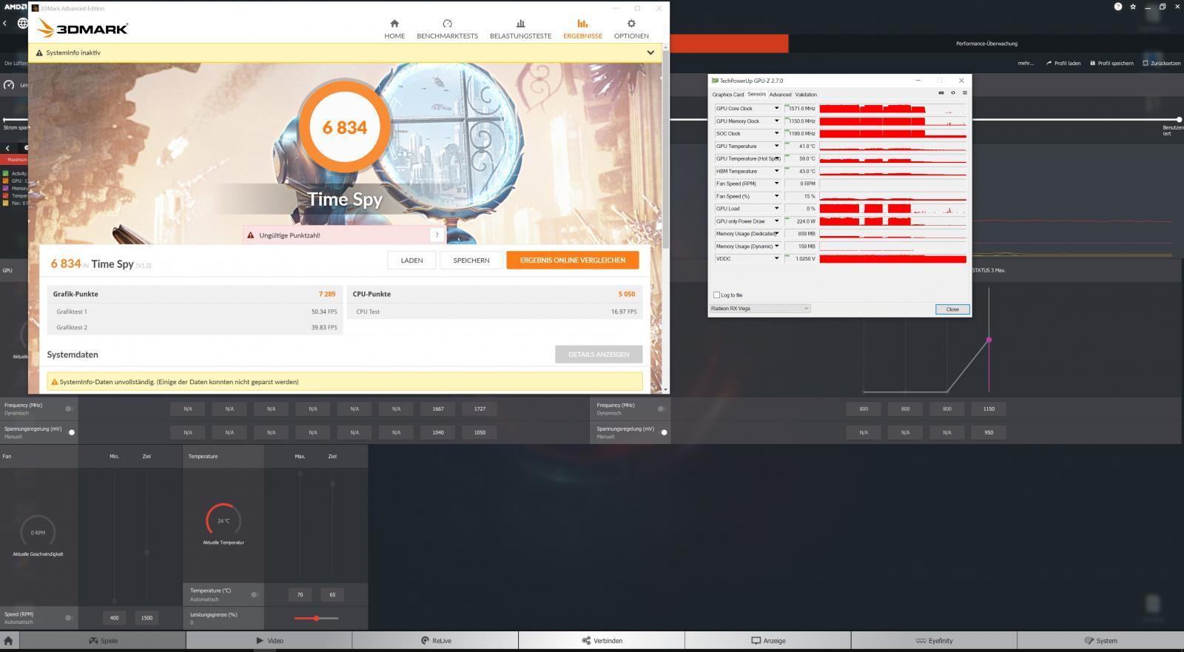The image size is (1184, 652).
Task: Go back with the Radeon Settings arrow
Action: pos(5,23)
